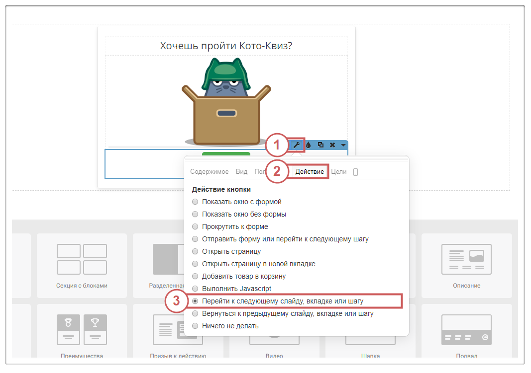Insert the 'Подвал' footer block

coord(466,334)
